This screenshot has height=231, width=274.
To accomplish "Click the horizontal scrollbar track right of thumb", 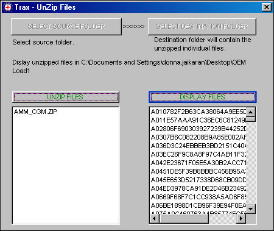I will pyautogui.click(x=223, y=219).
